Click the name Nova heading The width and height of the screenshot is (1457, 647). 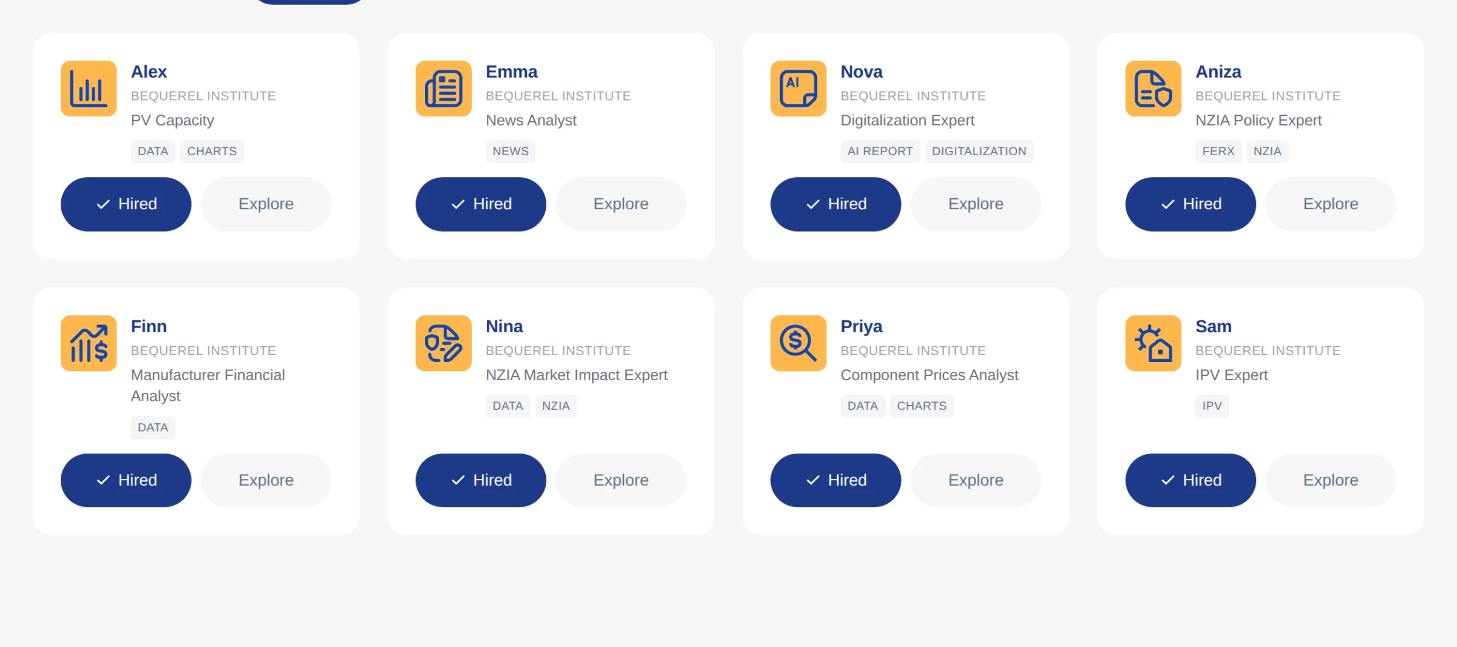coord(861,72)
